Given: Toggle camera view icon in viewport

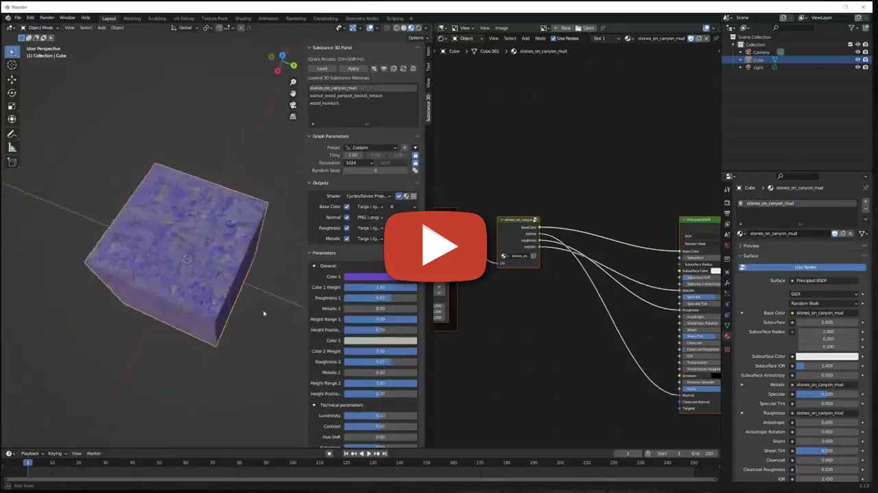Looking at the screenshot, I should point(294,105).
